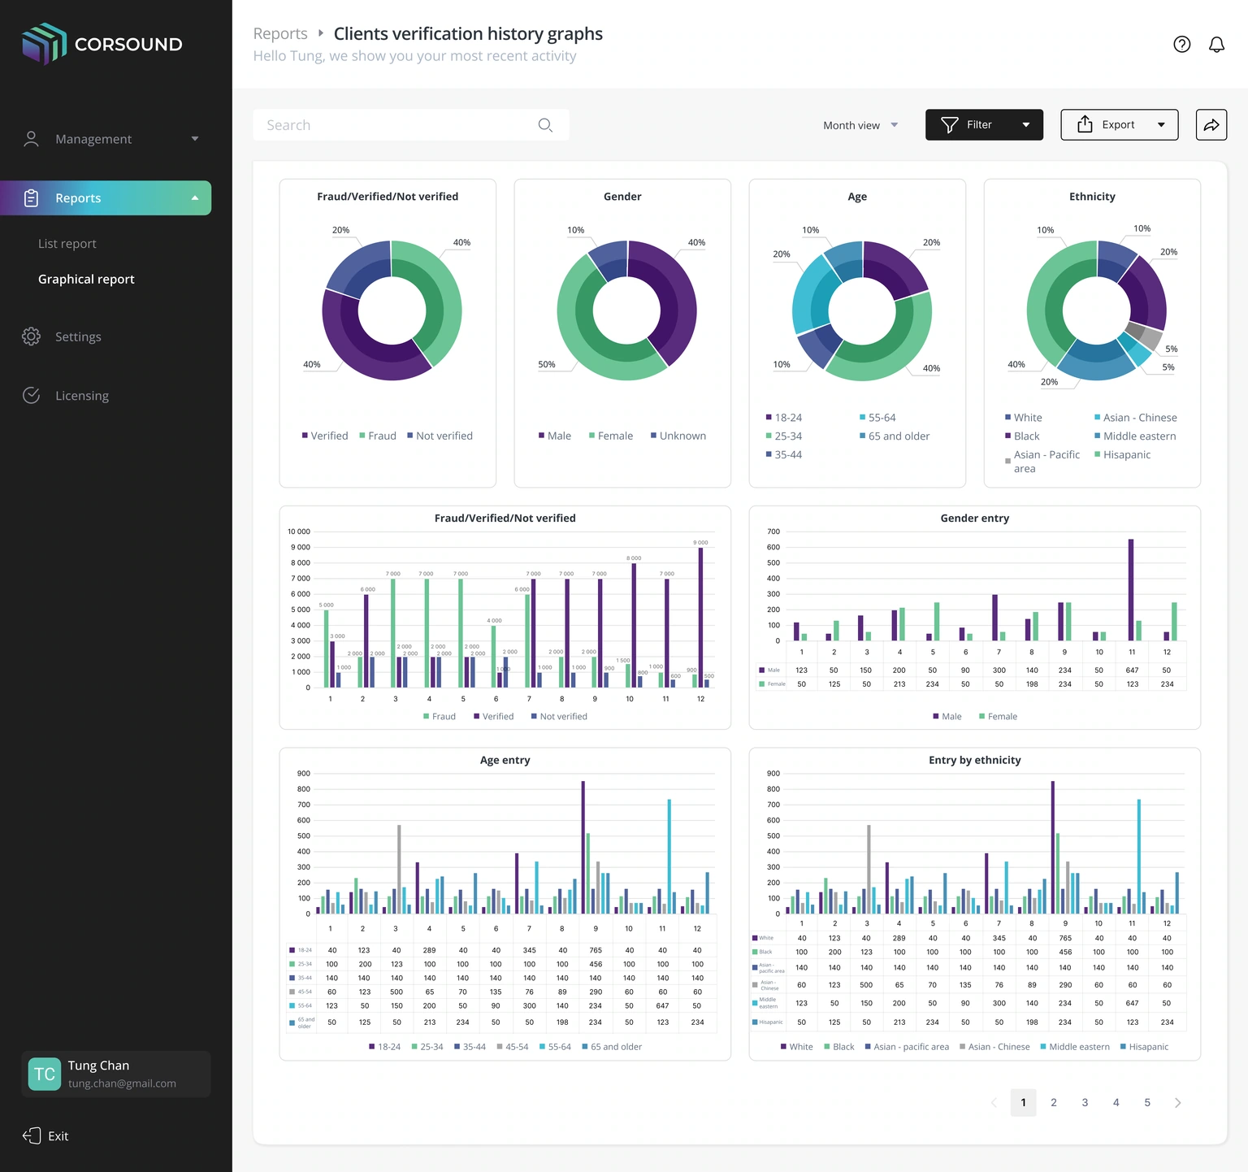Go to page 4
Screen dimensions: 1248x1172
[1116, 1103]
